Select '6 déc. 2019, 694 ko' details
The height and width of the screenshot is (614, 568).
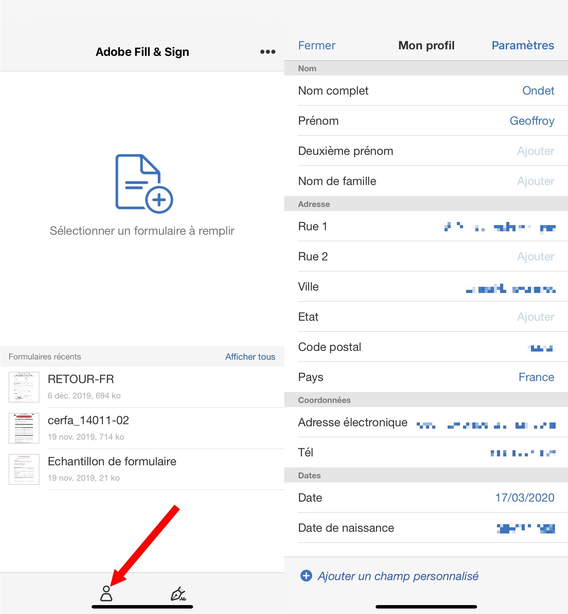tap(84, 396)
